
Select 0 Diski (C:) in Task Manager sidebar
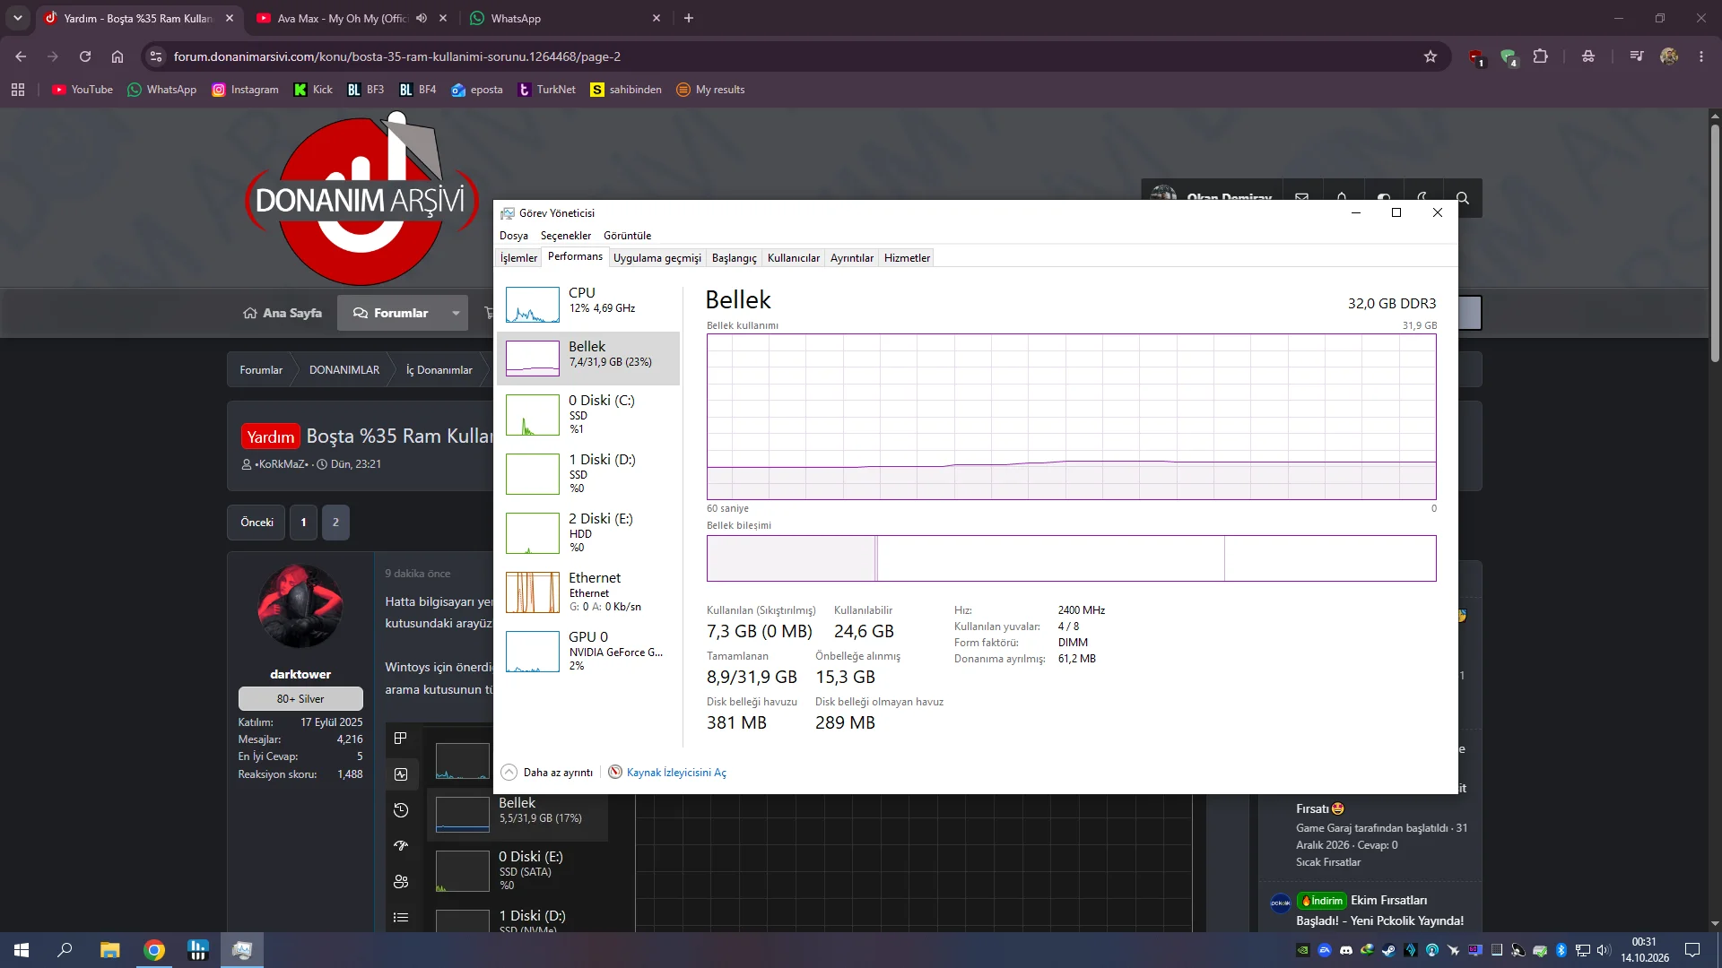(x=587, y=414)
